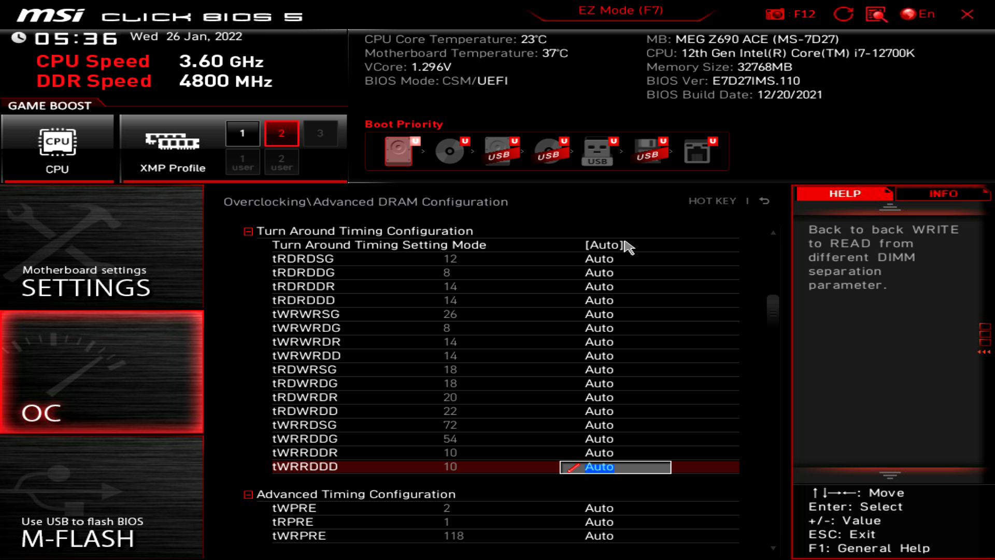Click the tWRRDDG row label
Image resolution: width=995 pixels, height=560 pixels.
coord(305,439)
